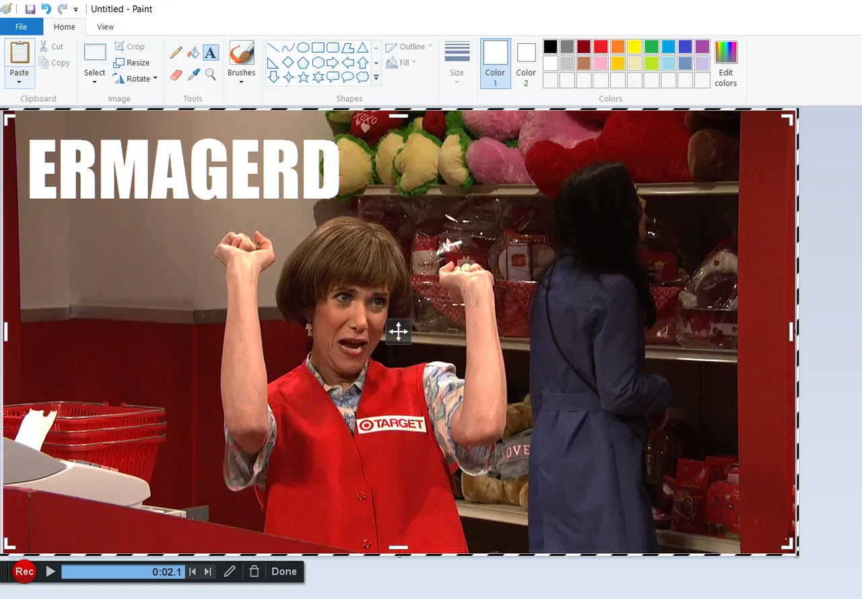The height and width of the screenshot is (599, 862).
Task: Expand the Shapes gallery more arrow
Action: tap(376, 78)
